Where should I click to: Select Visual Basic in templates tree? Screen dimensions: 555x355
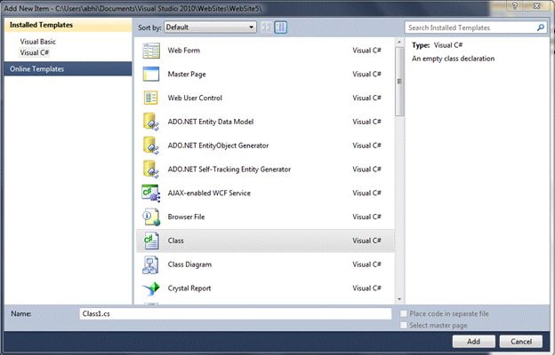coord(38,42)
